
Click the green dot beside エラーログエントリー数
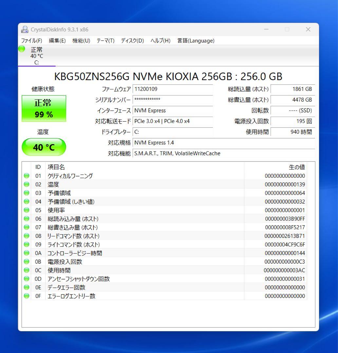(27, 296)
